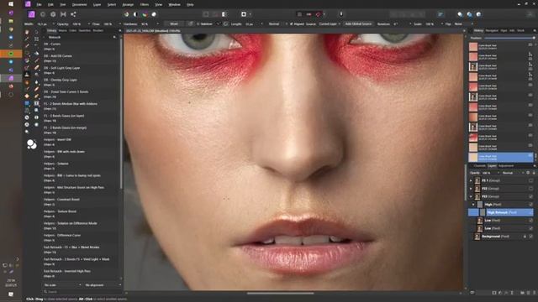Apply Auto Colours from the toolbar
This screenshot has width=538, height=302.
point(145,14)
